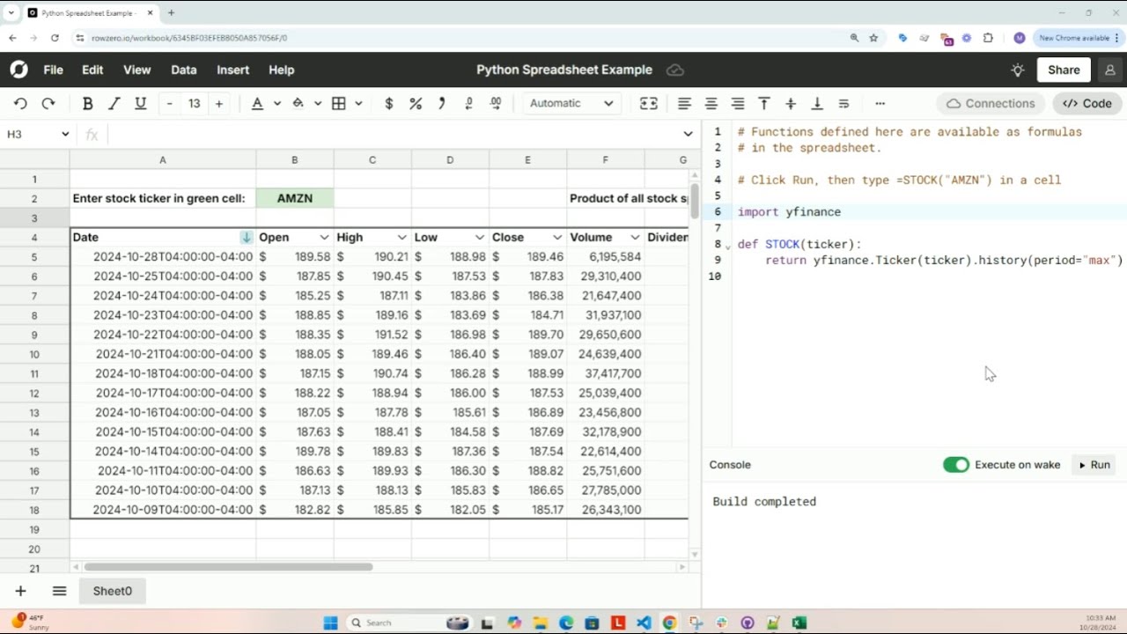The height and width of the screenshot is (634, 1127).
Task: Click the horizontal scrollbar of the sheet
Action: pos(228,567)
